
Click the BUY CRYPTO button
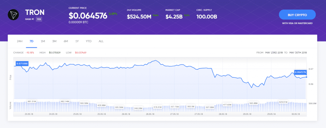[x=297, y=15]
